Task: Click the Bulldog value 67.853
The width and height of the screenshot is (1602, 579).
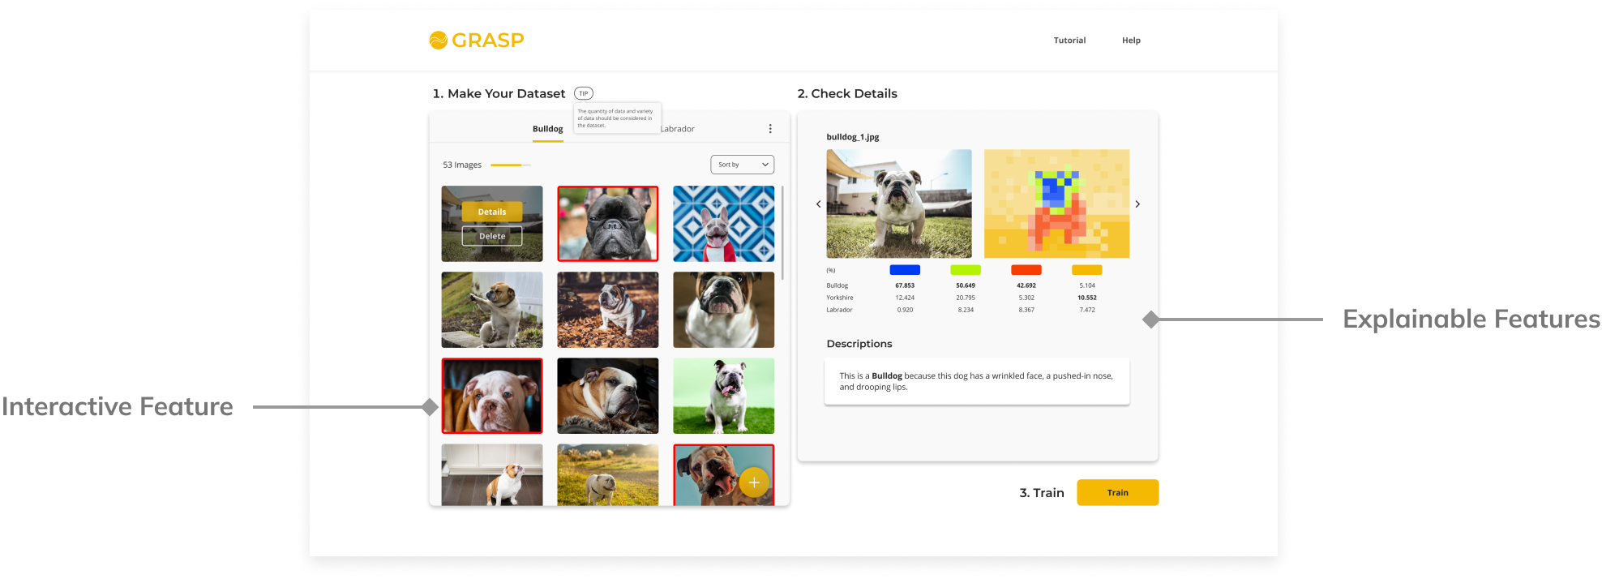Action: [x=905, y=285]
